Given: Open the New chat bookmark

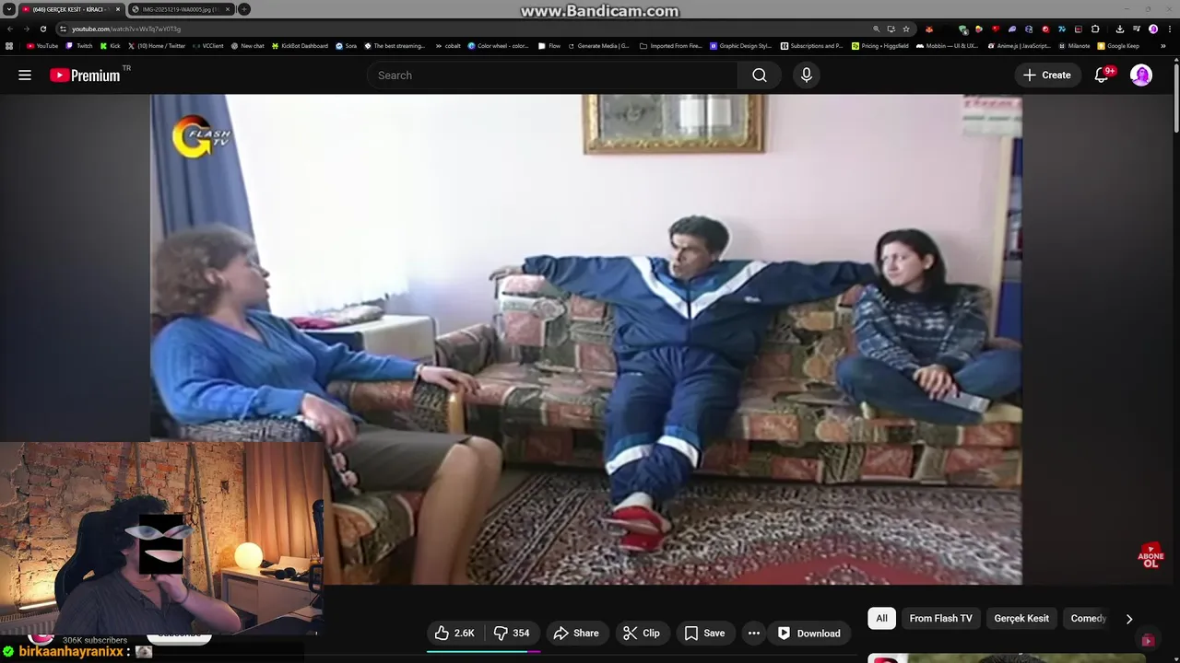Looking at the screenshot, I should pyautogui.click(x=247, y=46).
